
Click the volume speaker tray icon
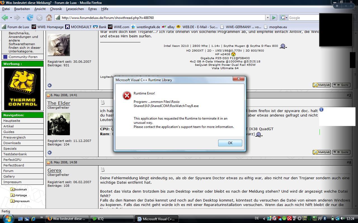click(342, 219)
